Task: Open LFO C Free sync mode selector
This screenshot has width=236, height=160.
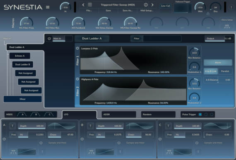Action: click(169, 135)
